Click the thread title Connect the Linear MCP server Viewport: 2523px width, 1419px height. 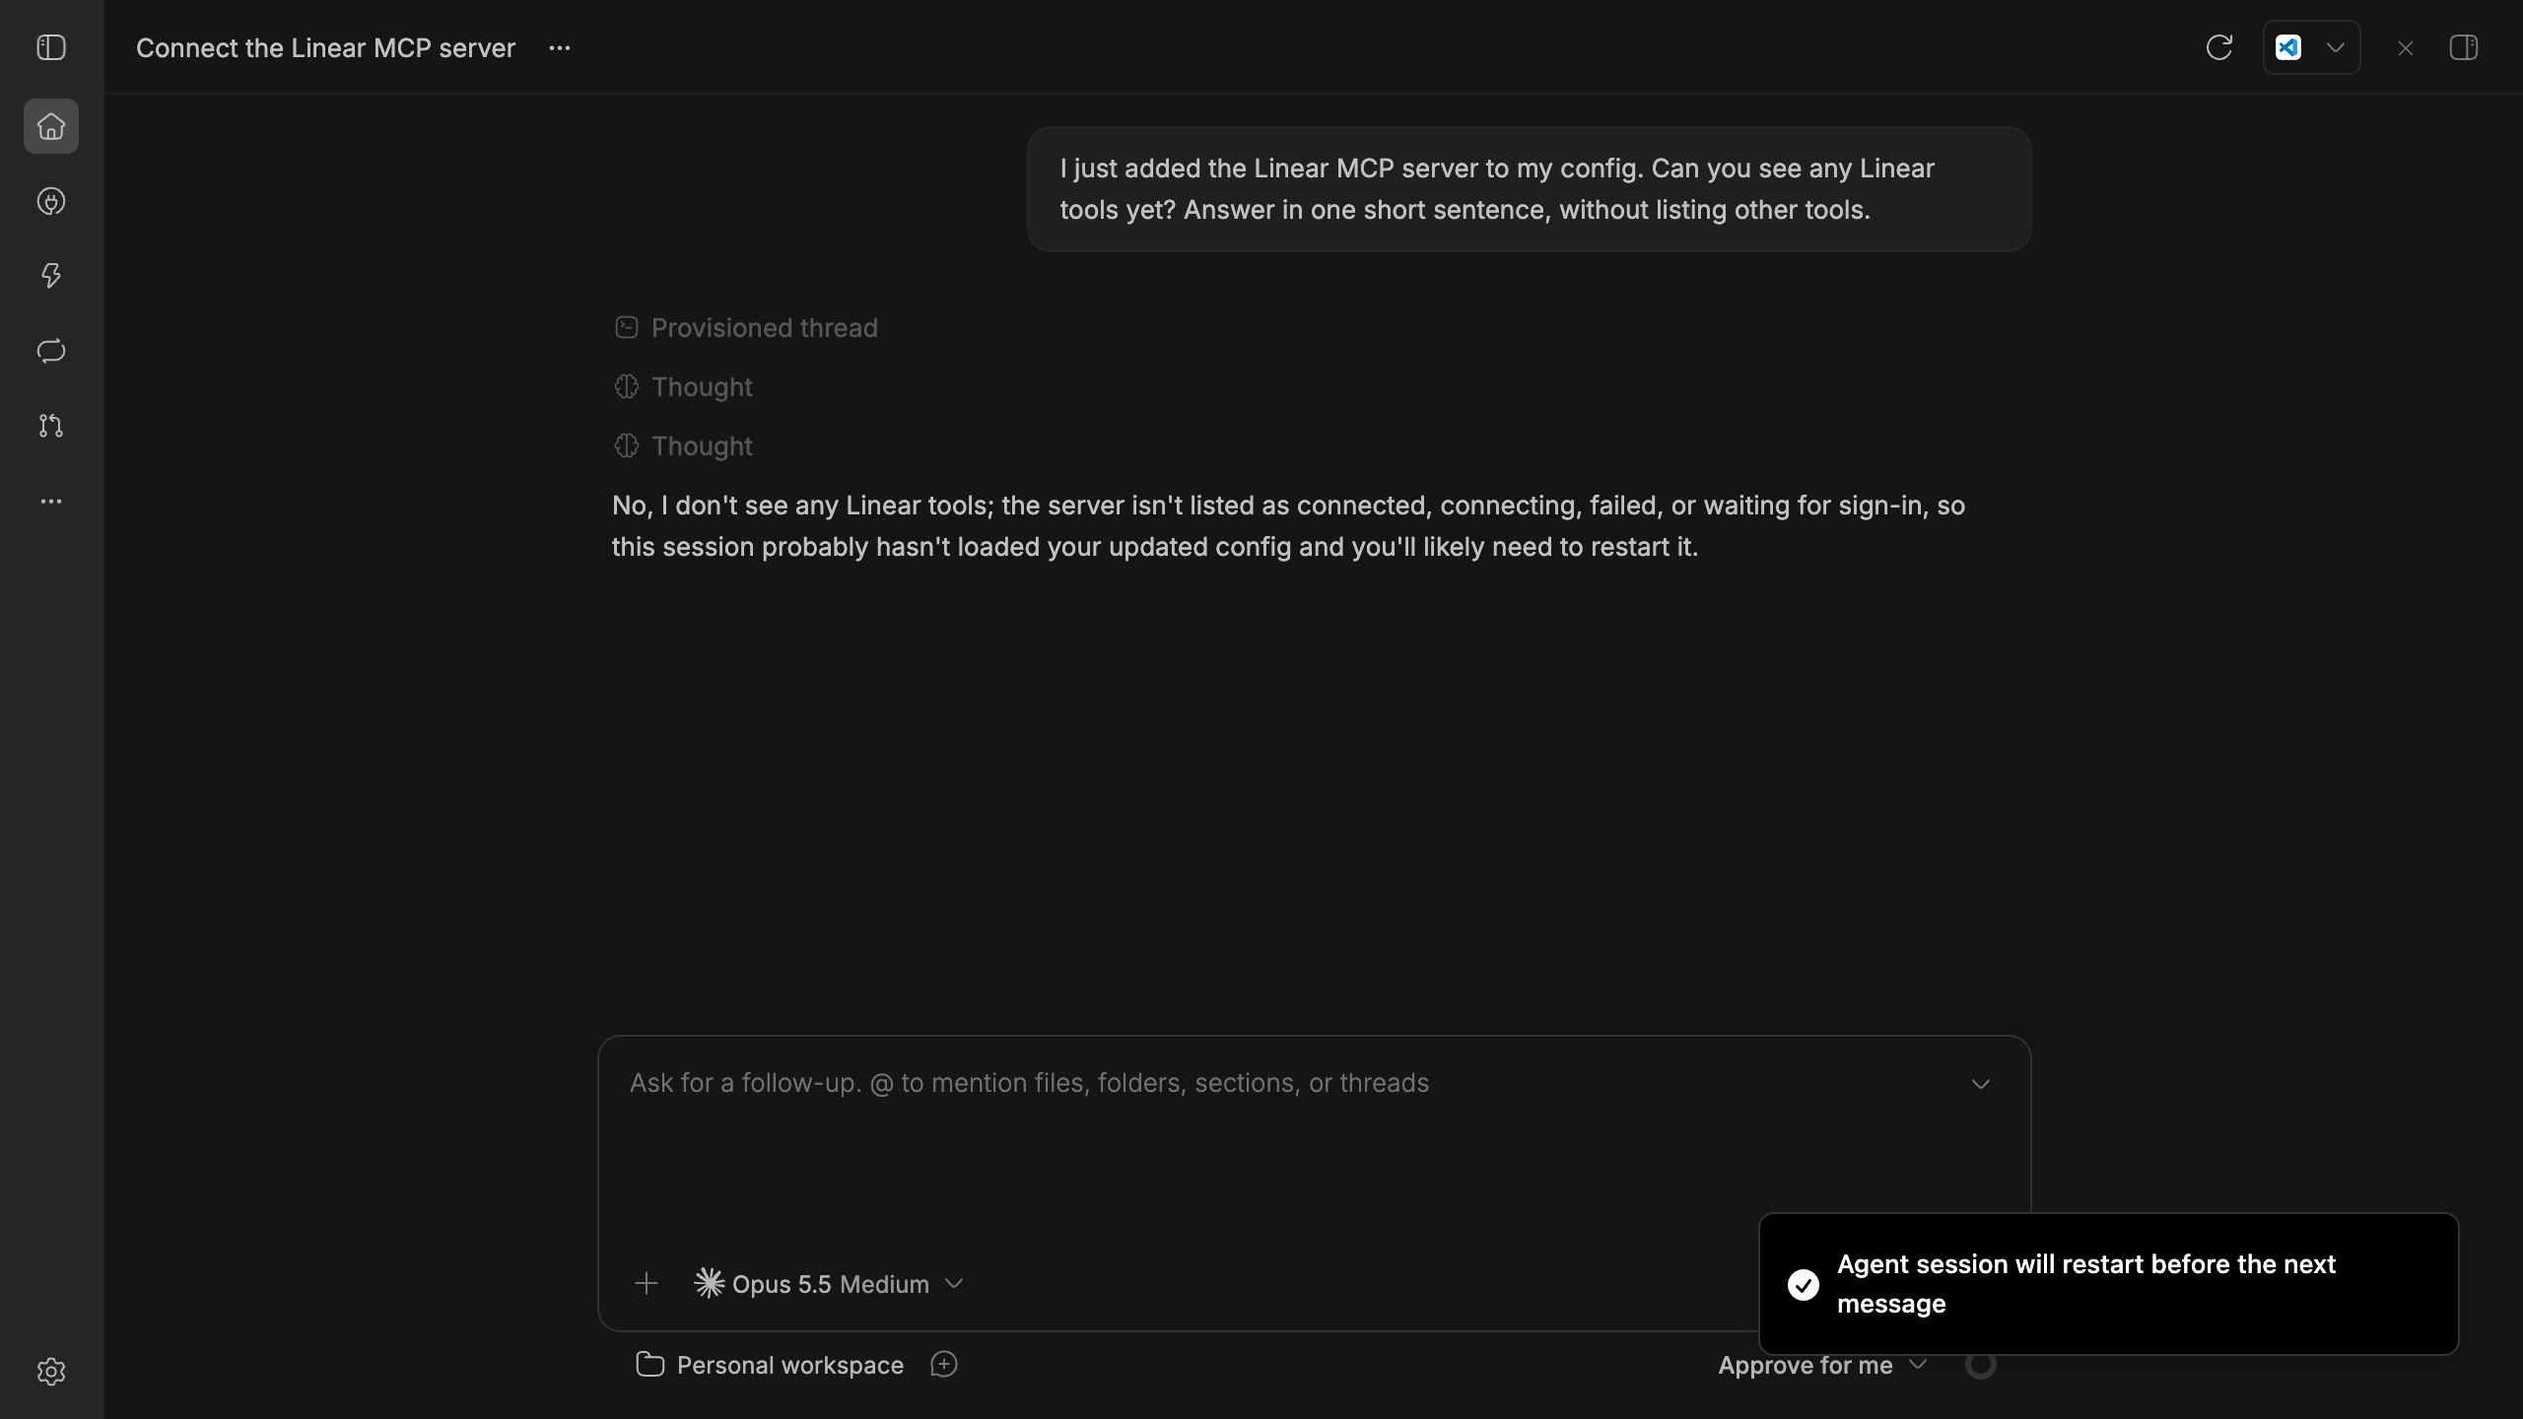click(325, 48)
